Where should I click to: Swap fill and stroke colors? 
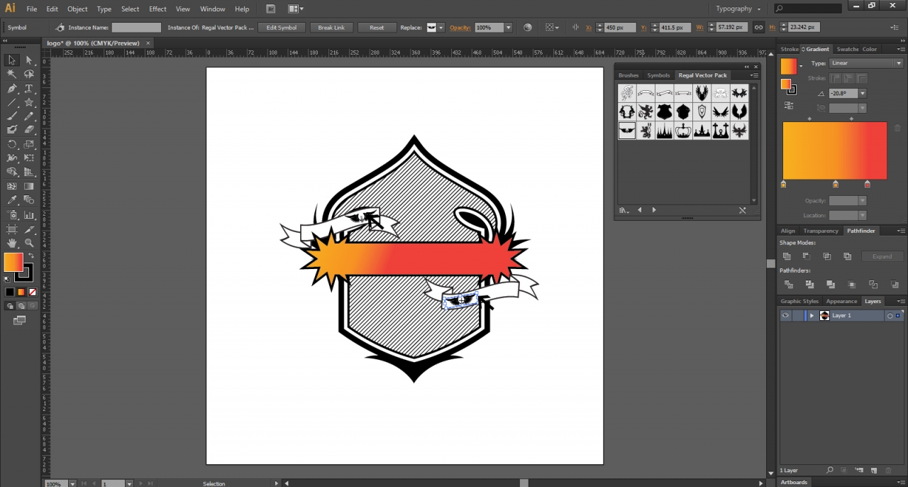coord(31,256)
